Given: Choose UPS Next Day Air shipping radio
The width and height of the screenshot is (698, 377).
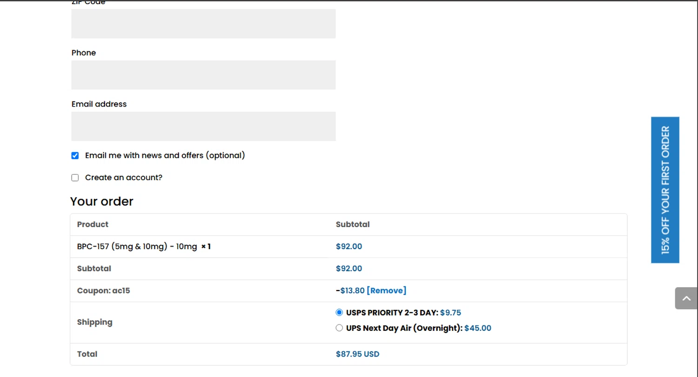Looking at the screenshot, I should 339,328.
